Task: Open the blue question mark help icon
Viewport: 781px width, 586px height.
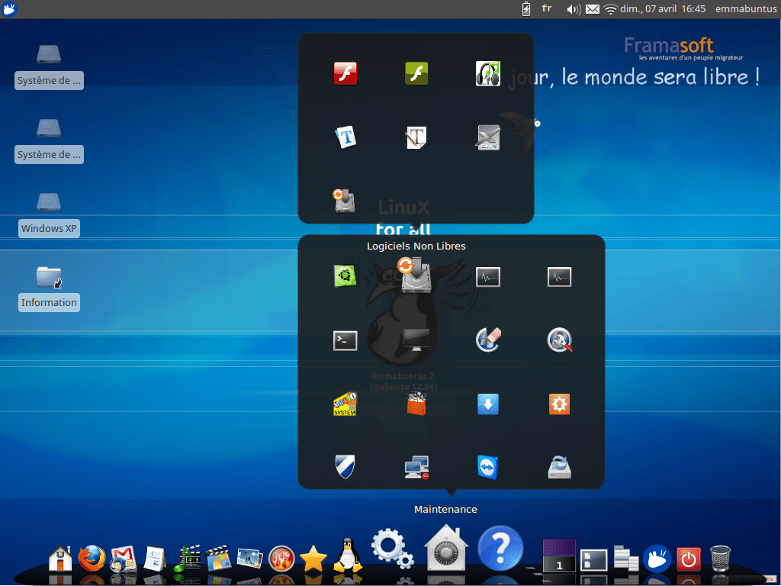Action: (500, 549)
